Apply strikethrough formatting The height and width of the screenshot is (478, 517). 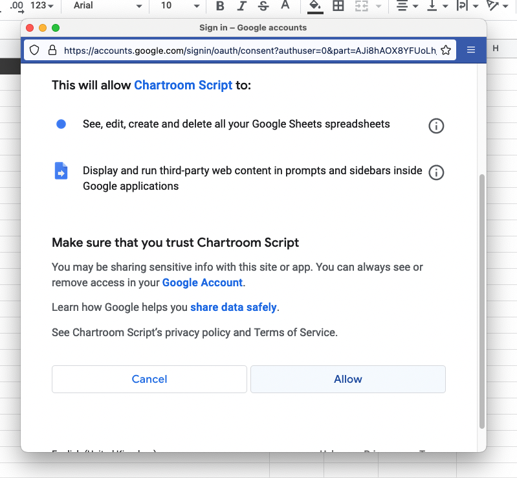[263, 6]
